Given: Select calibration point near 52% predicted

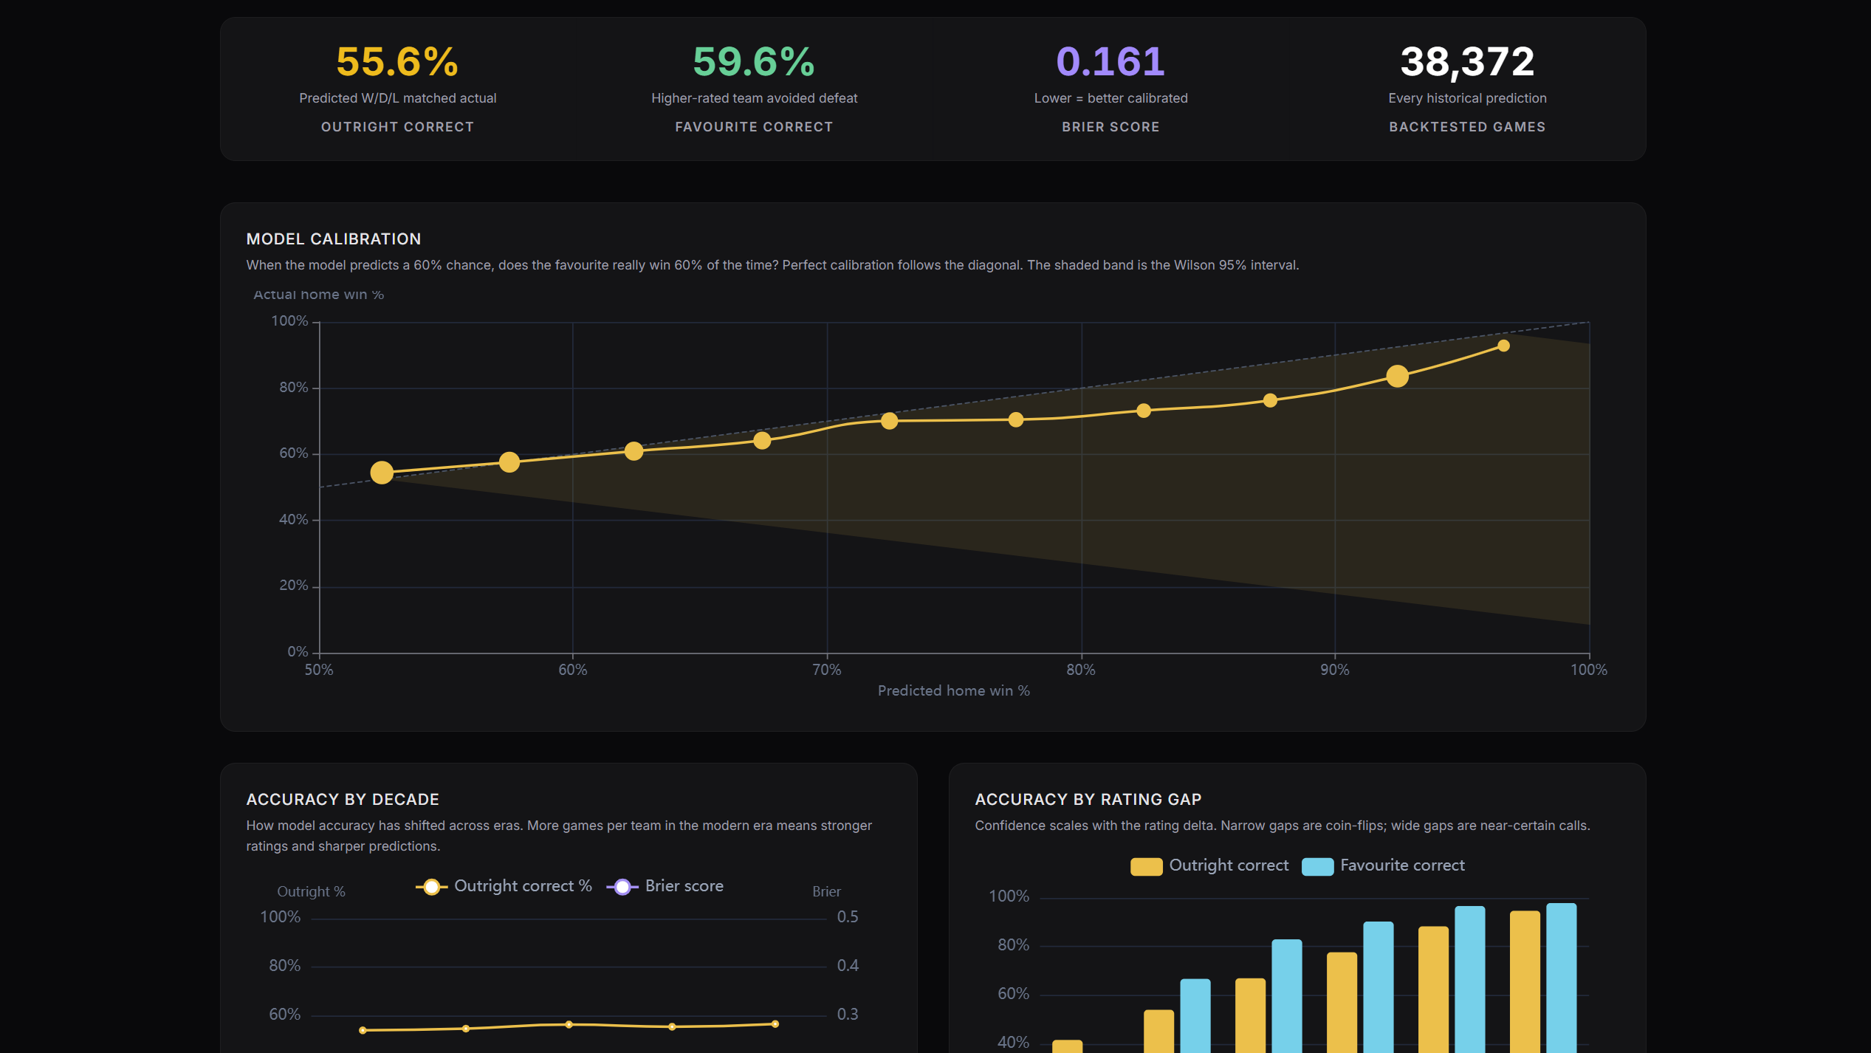Looking at the screenshot, I should point(382,473).
